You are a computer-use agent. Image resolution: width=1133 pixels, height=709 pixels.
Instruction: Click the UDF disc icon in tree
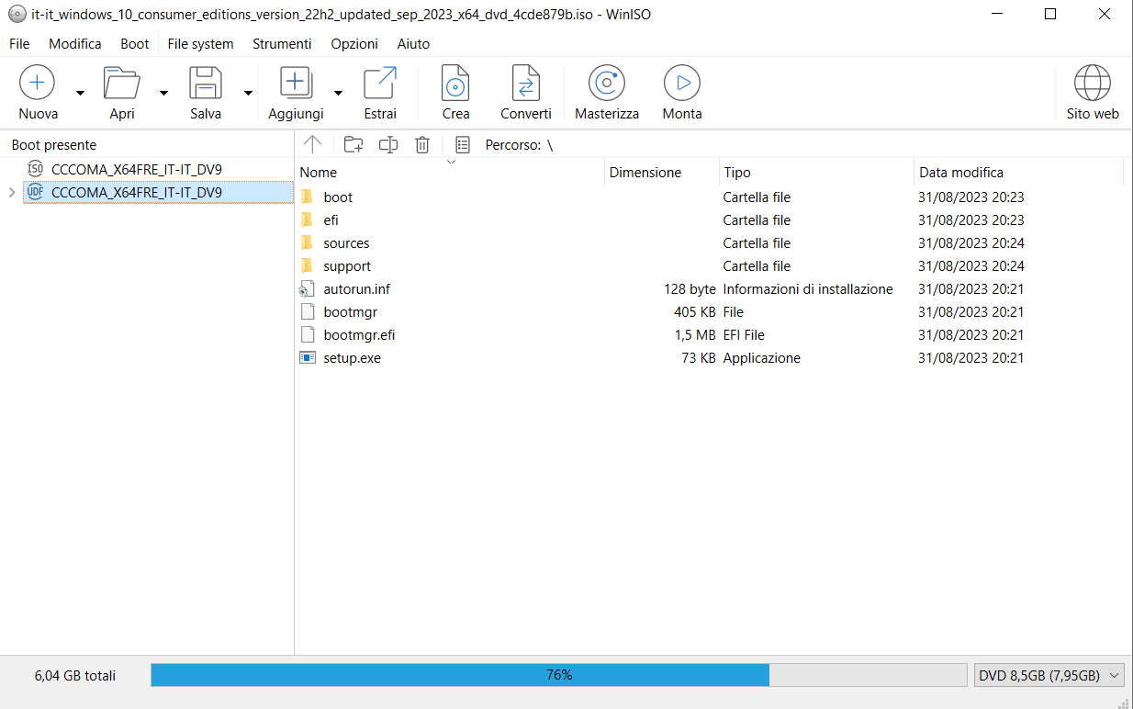click(36, 192)
